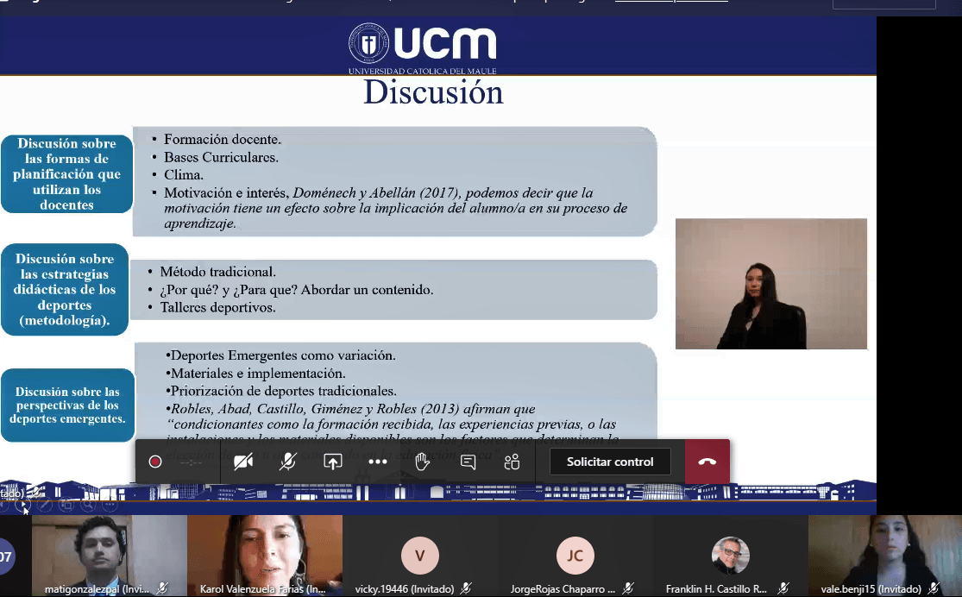Viewport: 962px width, 597px height.
Task: Select the slideshow pen tool icon
Action: point(45,506)
